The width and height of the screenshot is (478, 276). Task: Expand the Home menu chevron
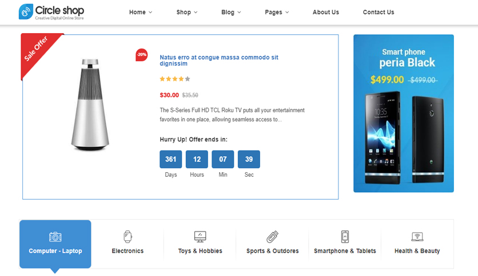(150, 13)
